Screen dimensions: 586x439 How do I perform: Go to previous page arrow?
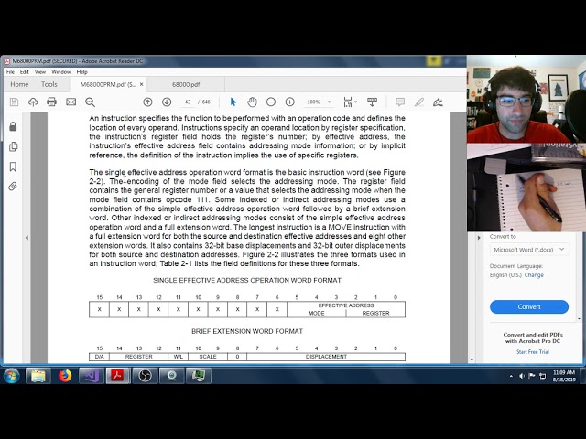point(147,102)
